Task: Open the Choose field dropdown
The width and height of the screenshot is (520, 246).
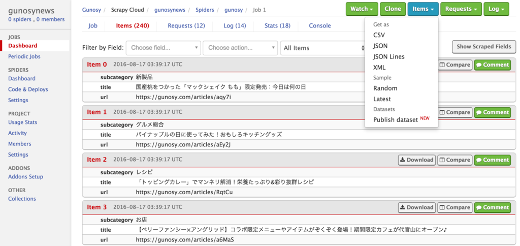Action: [164, 48]
